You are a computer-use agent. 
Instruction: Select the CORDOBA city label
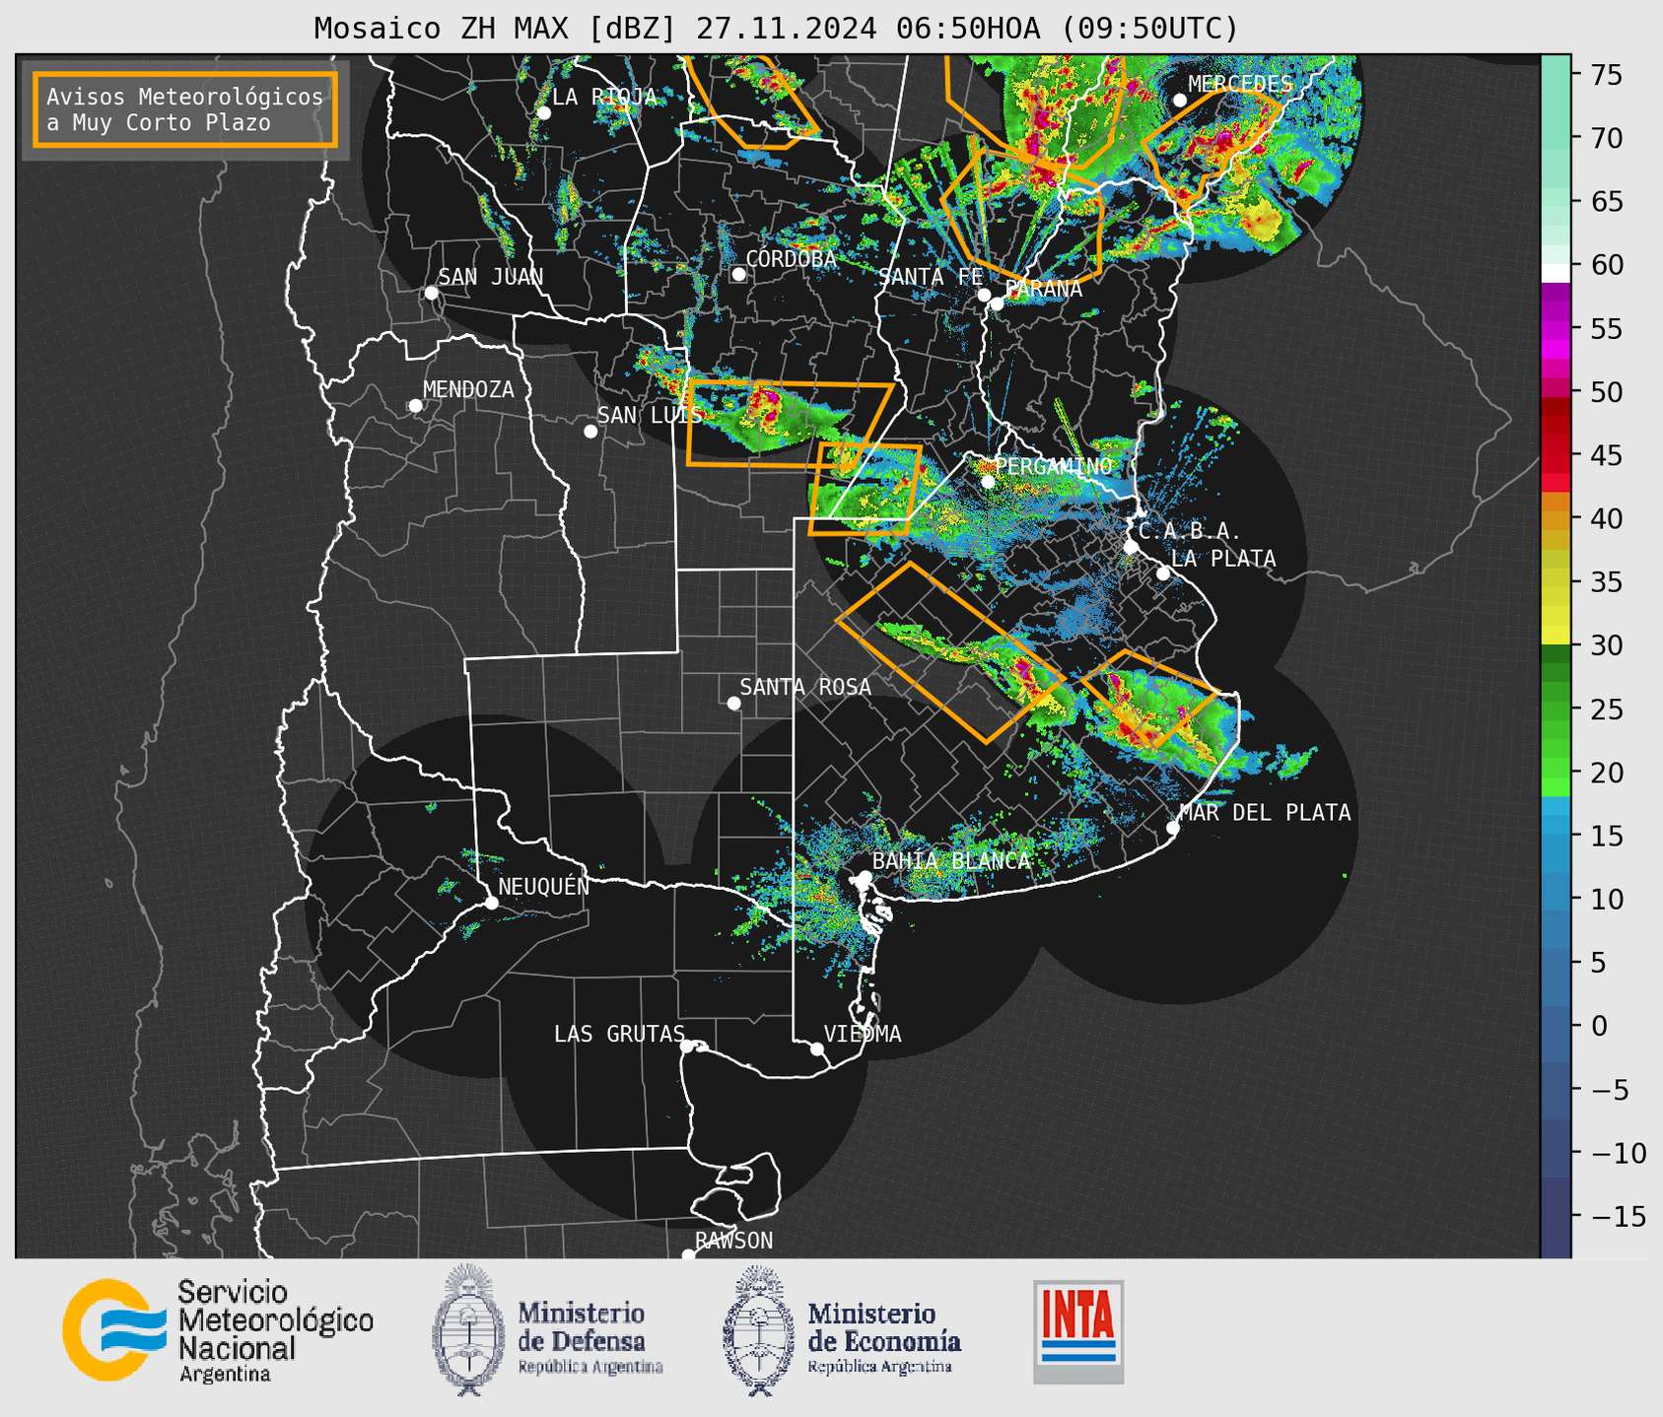point(791,259)
